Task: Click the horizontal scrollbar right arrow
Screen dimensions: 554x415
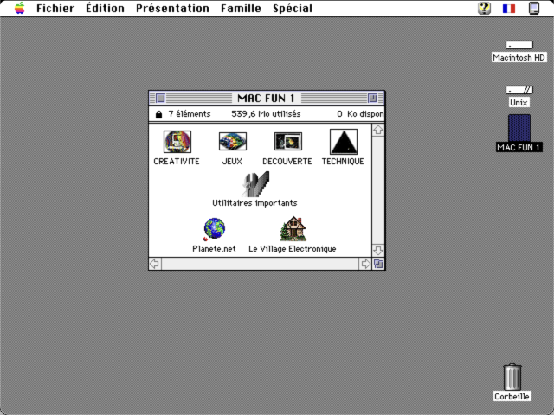Action: coord(365,264)
